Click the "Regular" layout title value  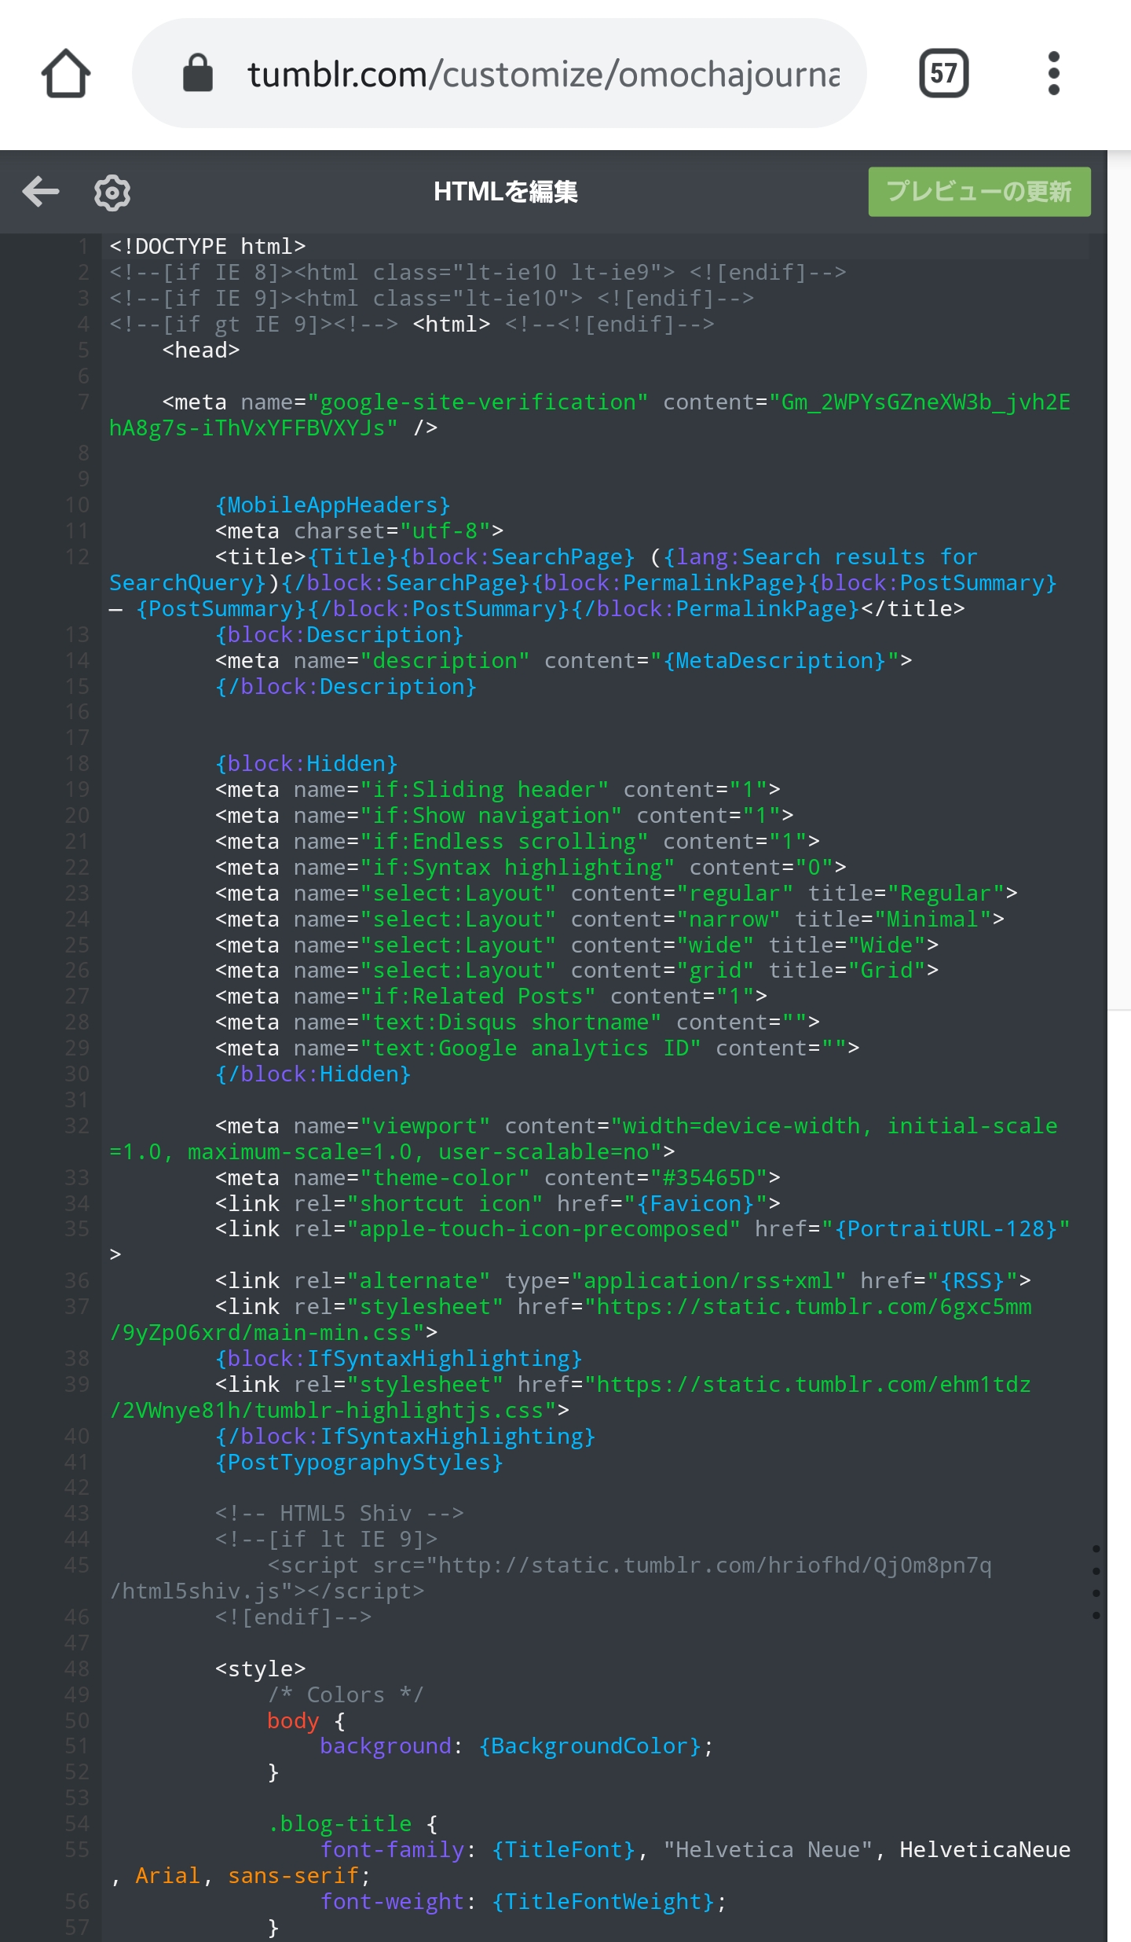click(x=946, y=894)
